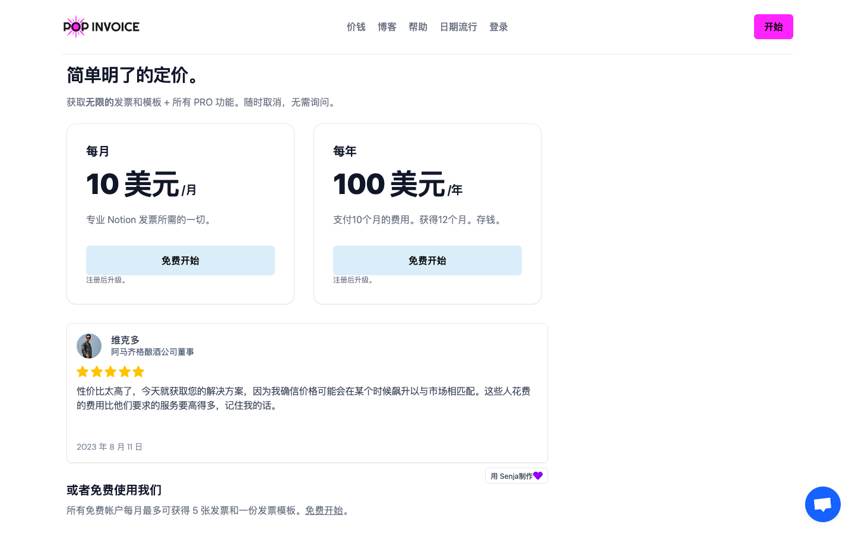Open the 帮助 navigation item
Screen dimensions: 855x534
pos(418,27)
